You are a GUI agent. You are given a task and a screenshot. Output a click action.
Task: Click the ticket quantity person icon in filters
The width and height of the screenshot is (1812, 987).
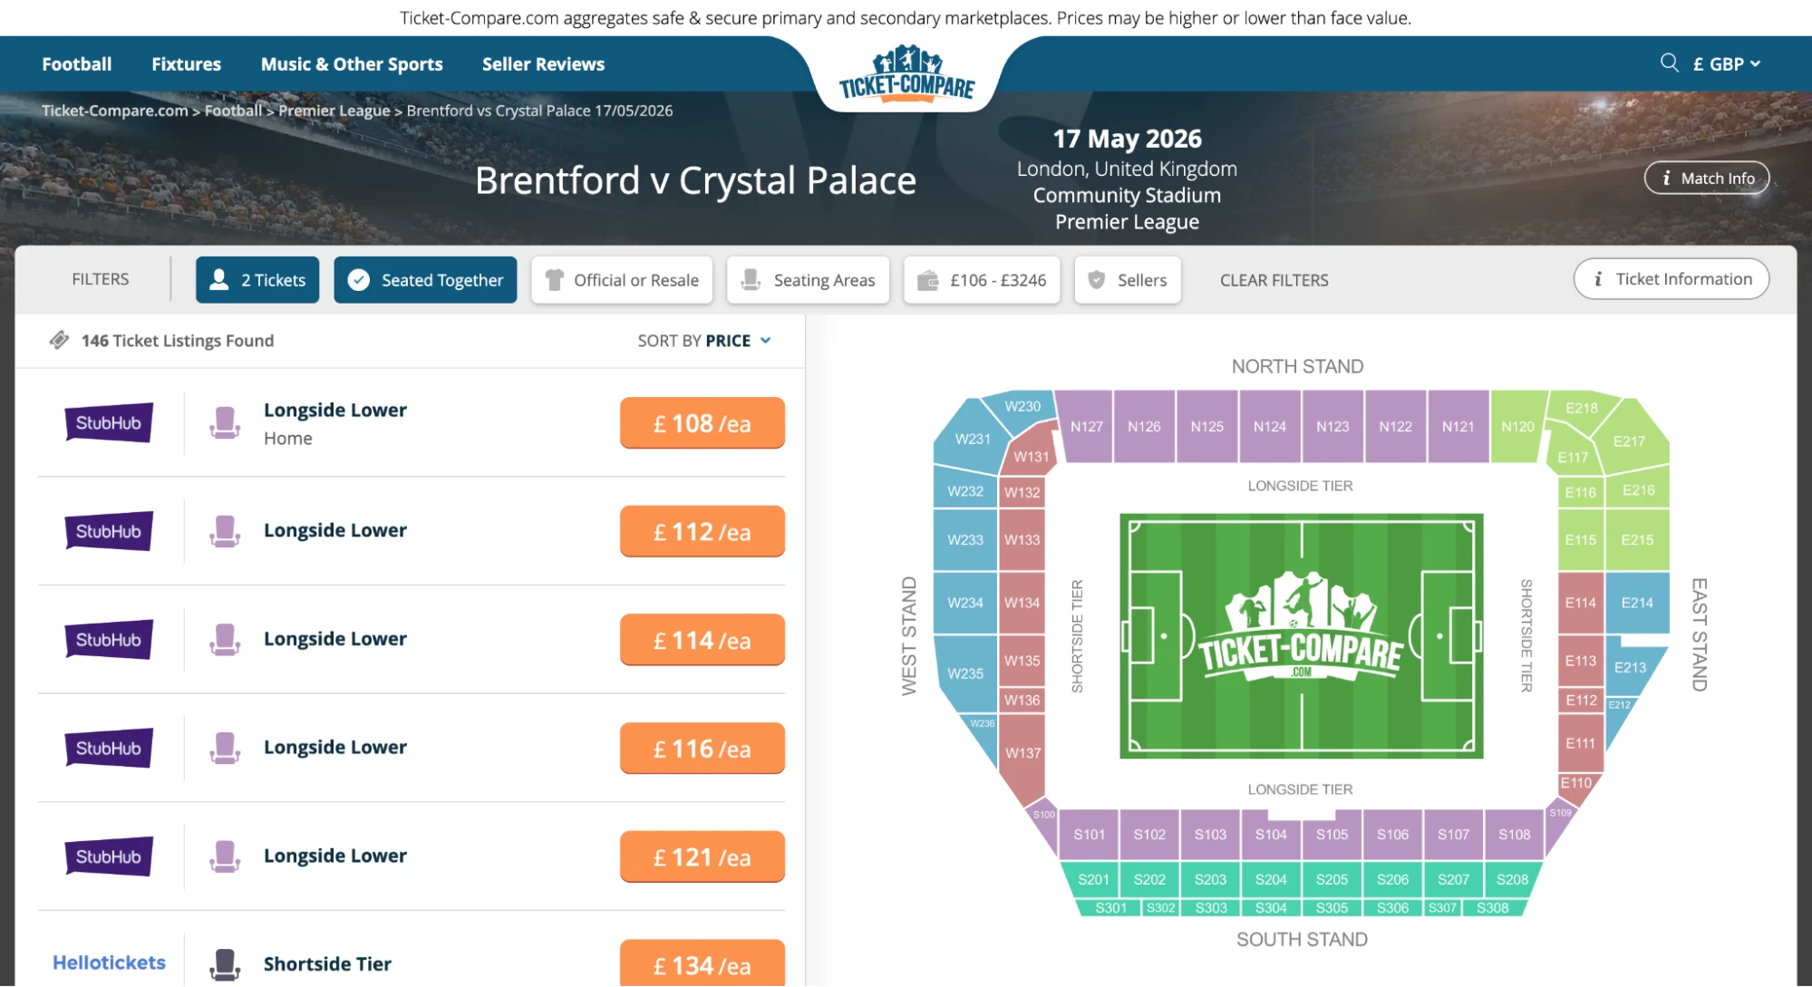pyautogui.click(x=218, y=279)
